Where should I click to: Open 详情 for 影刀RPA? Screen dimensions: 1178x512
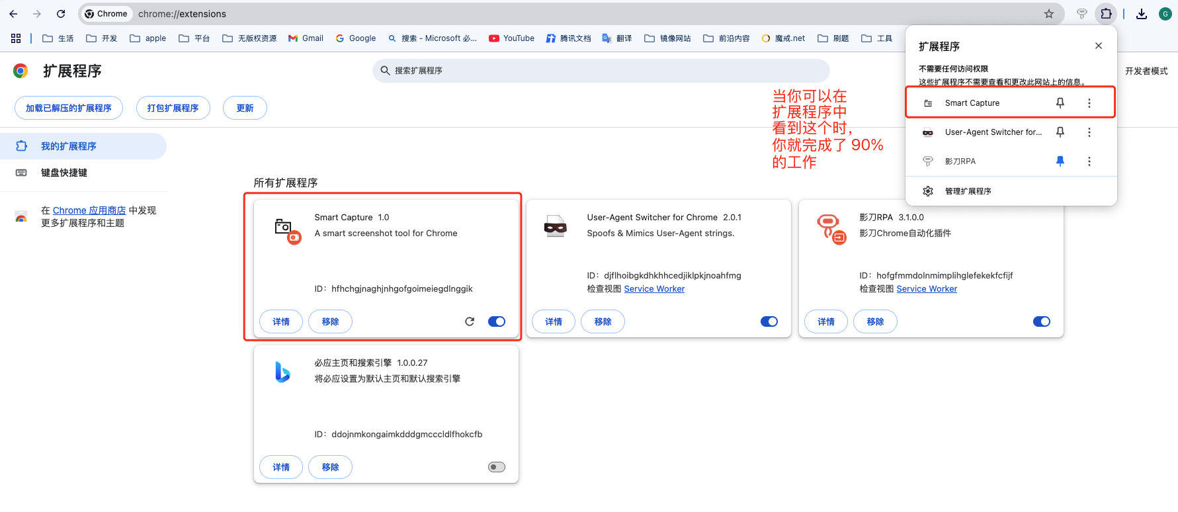tap(826, 321)
